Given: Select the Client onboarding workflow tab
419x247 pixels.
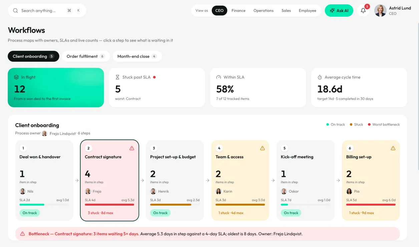Looking at the screenshot, I should click(x=34, y=56).
